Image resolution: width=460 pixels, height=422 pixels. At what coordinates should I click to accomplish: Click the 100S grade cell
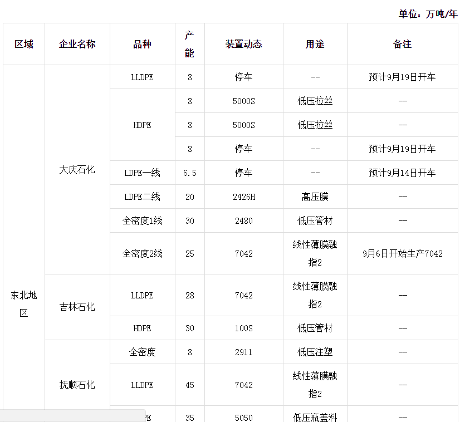pyautogui.click(x=244, y=328)
